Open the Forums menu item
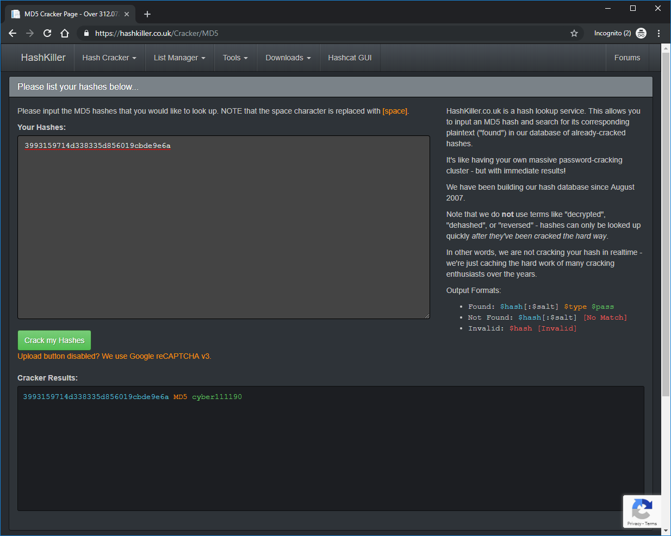 tap(627, 58)
